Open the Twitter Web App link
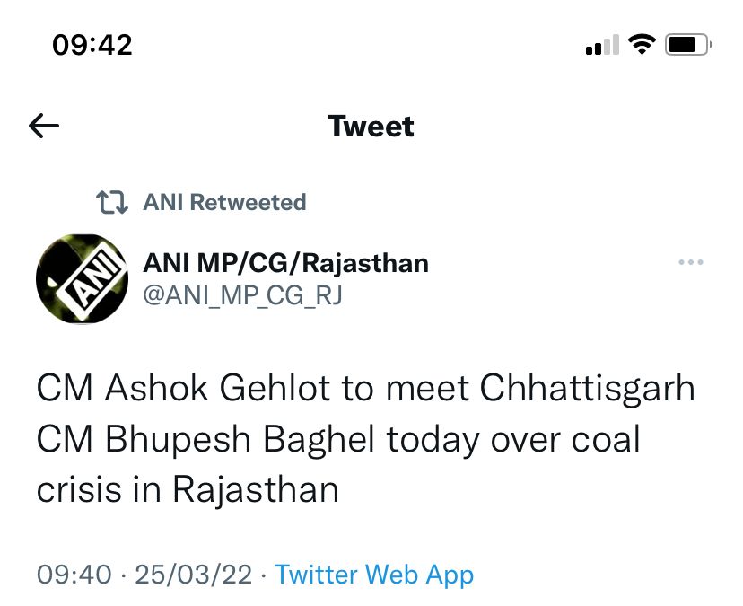The image size is (743, 606). 373,575
